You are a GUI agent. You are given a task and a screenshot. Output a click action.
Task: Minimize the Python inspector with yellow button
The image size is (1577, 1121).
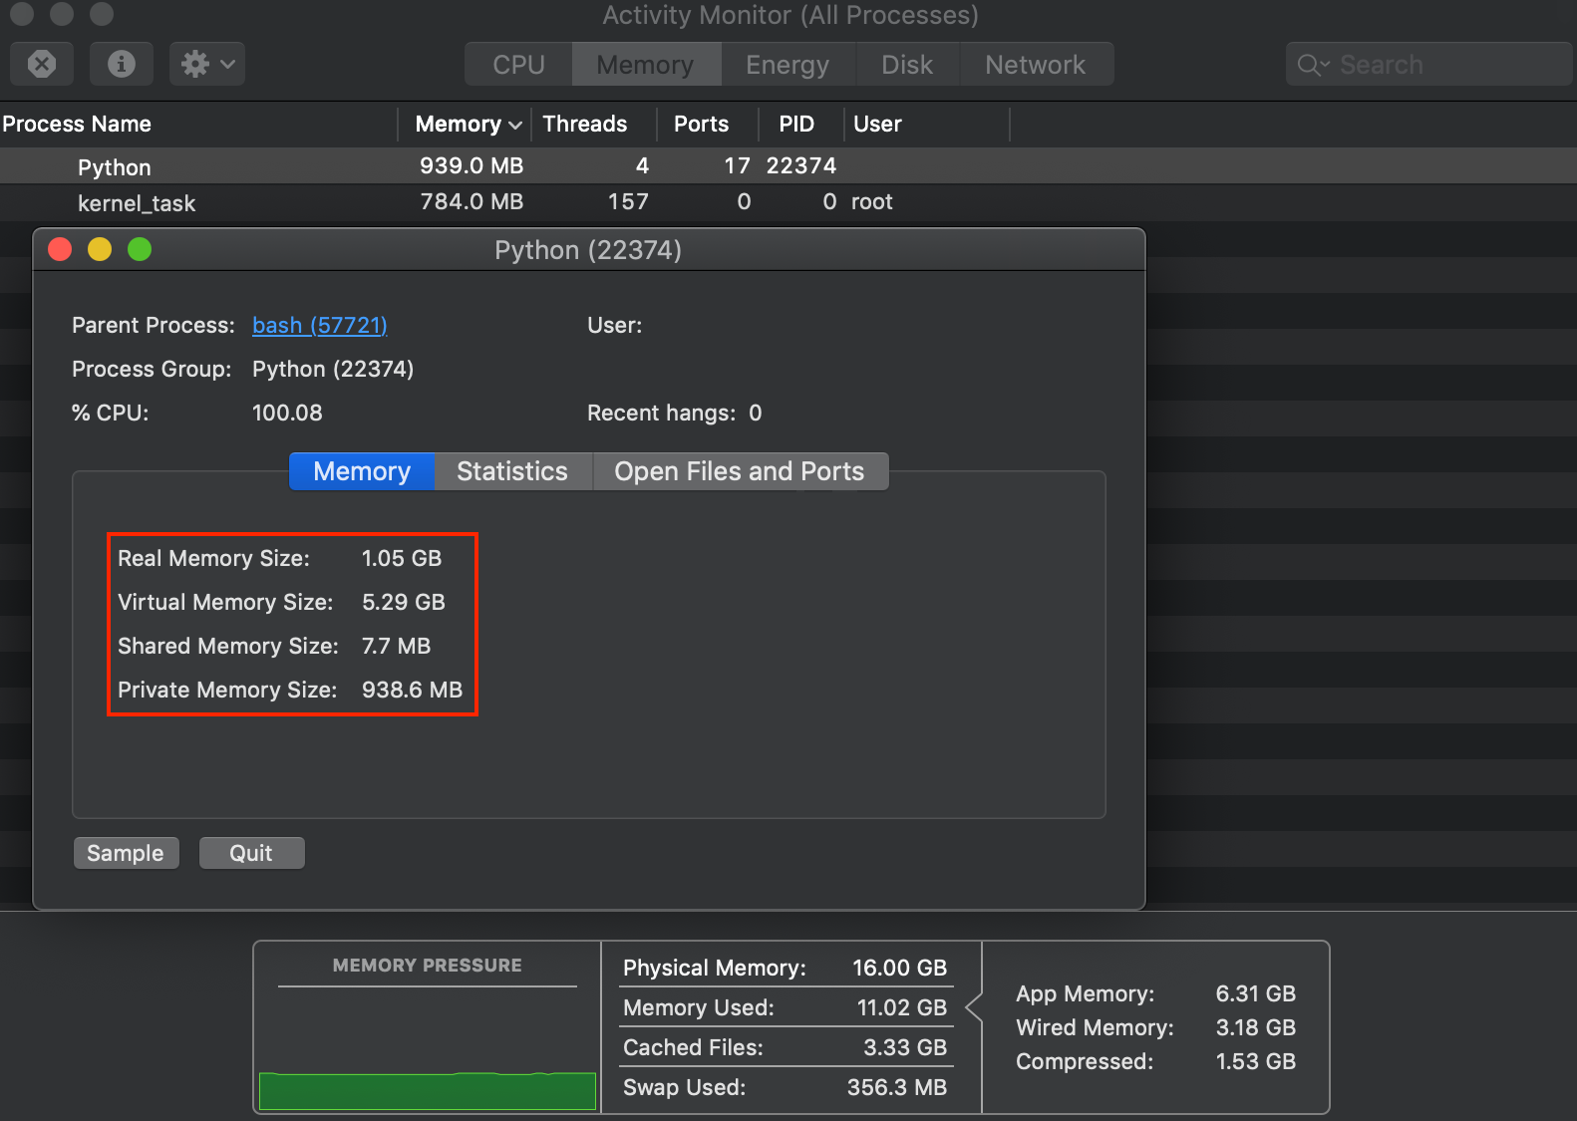point(100,249)
